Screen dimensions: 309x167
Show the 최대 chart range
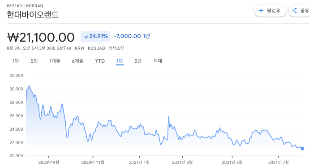click(158, 61)
